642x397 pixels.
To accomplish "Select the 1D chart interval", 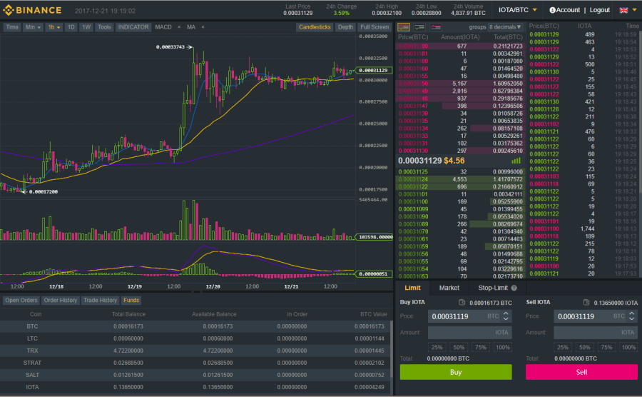I will [71, 27].
